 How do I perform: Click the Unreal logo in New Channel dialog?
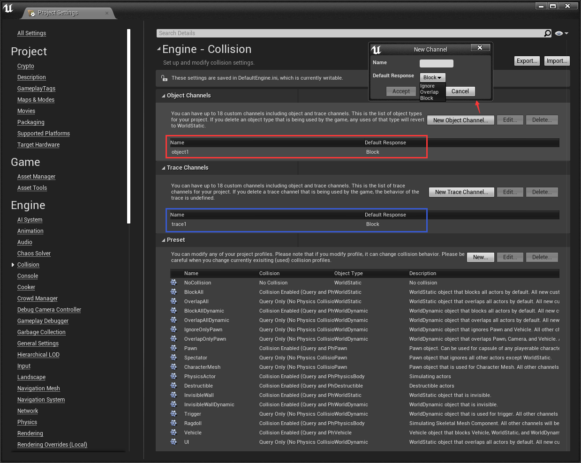click(x=376, y=50)
